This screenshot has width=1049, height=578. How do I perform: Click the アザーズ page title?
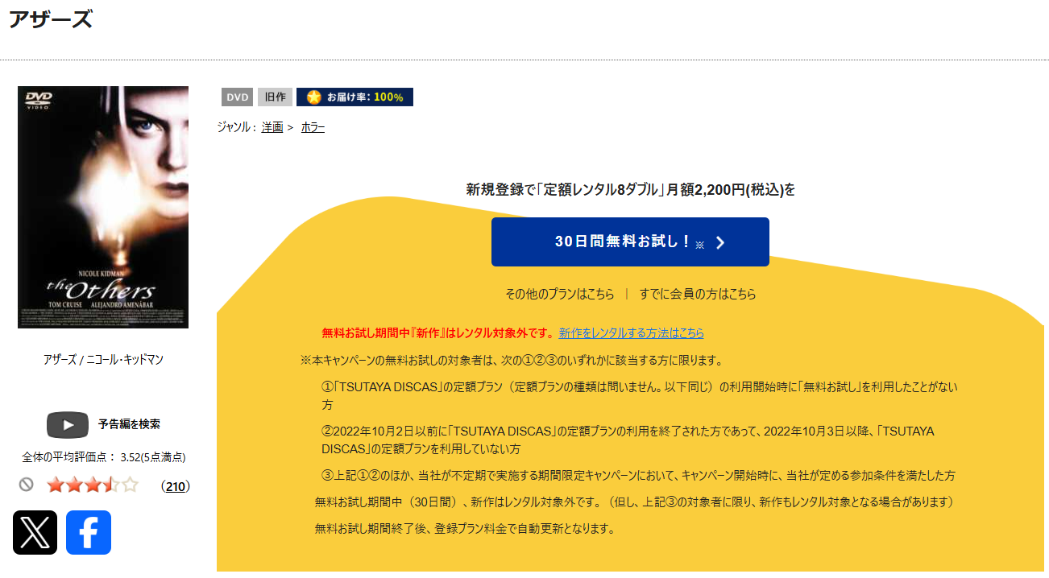click(51, 19)
